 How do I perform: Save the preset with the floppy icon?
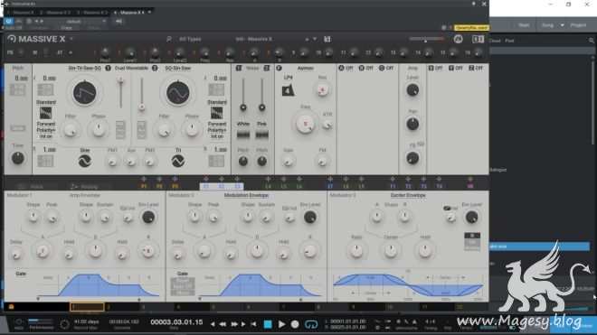(327, 39)
